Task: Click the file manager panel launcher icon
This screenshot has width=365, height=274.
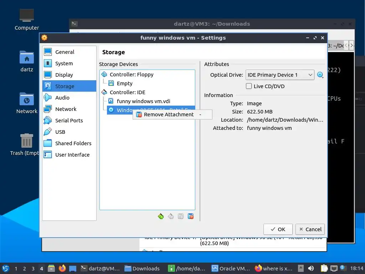Action: click(x=51, y=268)
